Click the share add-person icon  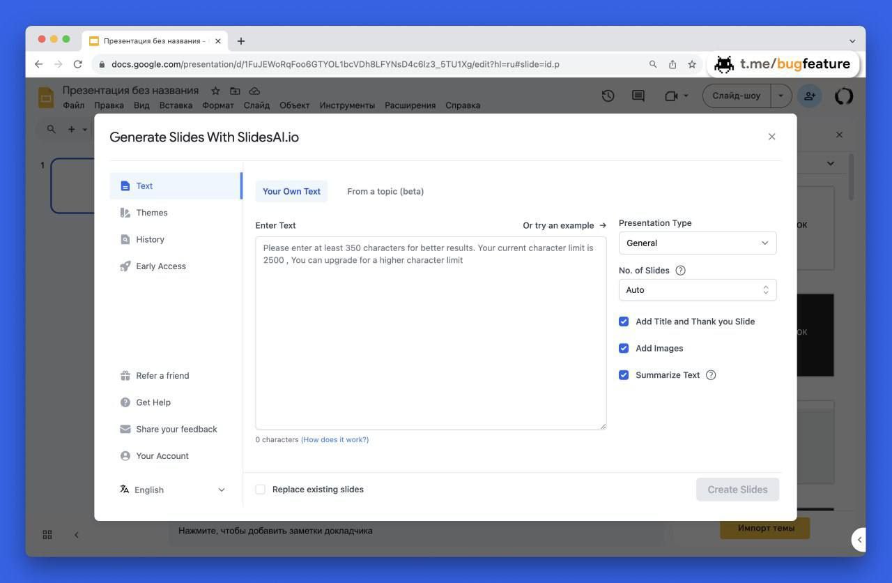[x=810, y=96]
